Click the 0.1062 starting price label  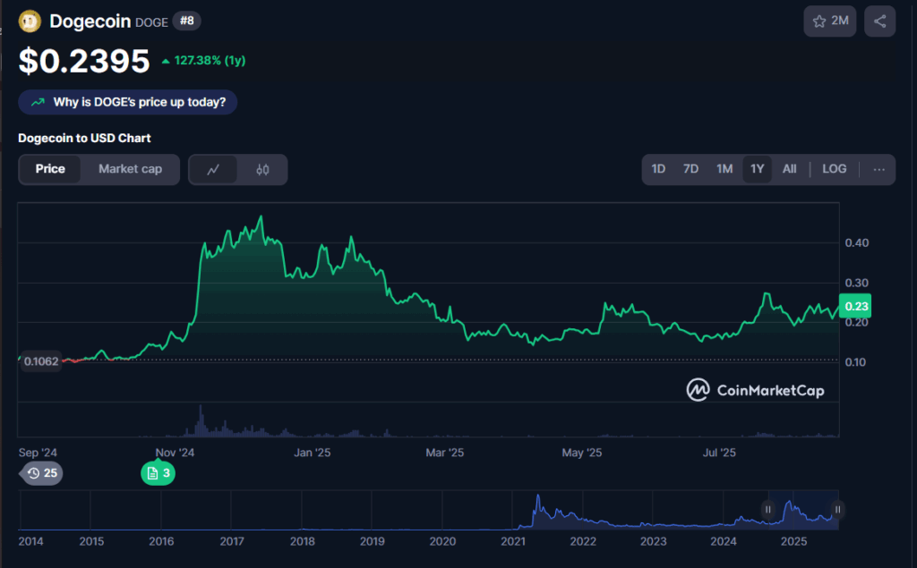41,361
